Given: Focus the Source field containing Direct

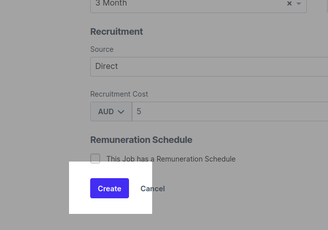Looking at the screenshot, I should (x=209, y=66).
